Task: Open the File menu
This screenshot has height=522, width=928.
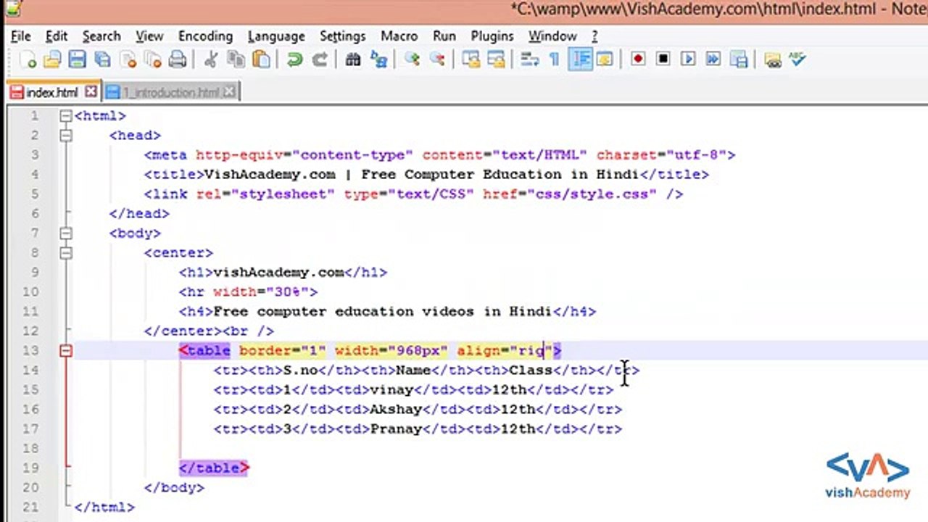Action: (x=20, y=36)
